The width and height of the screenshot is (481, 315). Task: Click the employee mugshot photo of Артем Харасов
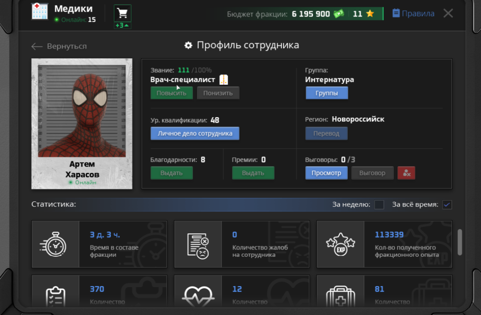point(82,111)
